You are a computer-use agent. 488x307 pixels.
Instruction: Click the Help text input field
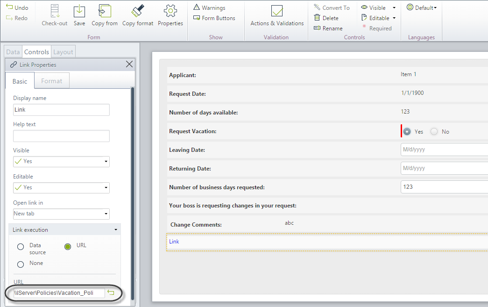[x=61, y=136]
